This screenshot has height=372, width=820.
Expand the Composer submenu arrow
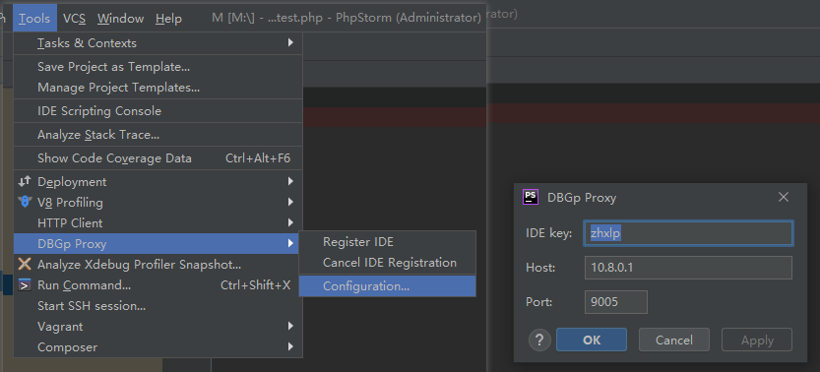[290, 346]
